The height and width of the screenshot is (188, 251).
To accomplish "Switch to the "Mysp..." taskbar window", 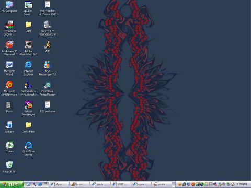I will (59, 184).
